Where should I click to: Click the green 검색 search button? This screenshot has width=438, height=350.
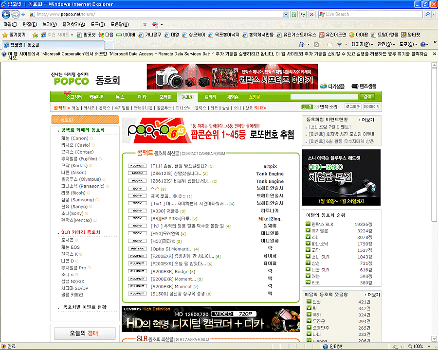tap(367, 97)
